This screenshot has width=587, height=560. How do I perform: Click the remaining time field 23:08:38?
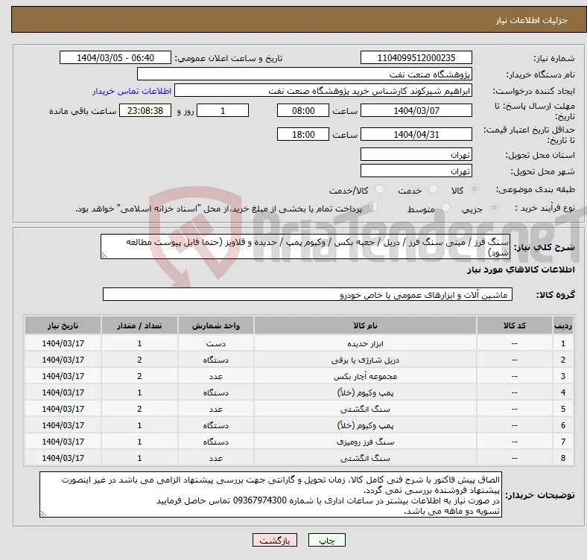pos(145,111)
